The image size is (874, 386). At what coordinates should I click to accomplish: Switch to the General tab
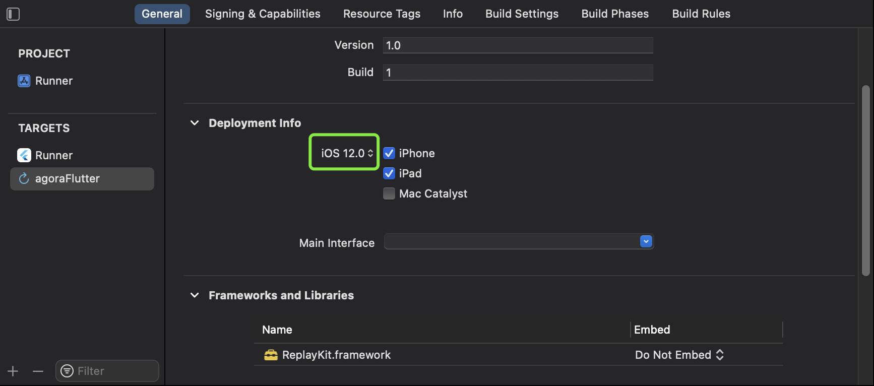(x=162, y=14)
